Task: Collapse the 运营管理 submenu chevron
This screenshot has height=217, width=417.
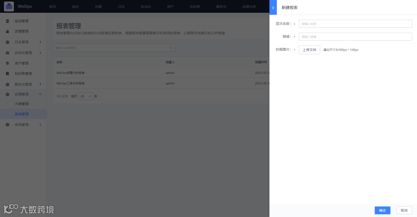Action: [x=41, y=94]
